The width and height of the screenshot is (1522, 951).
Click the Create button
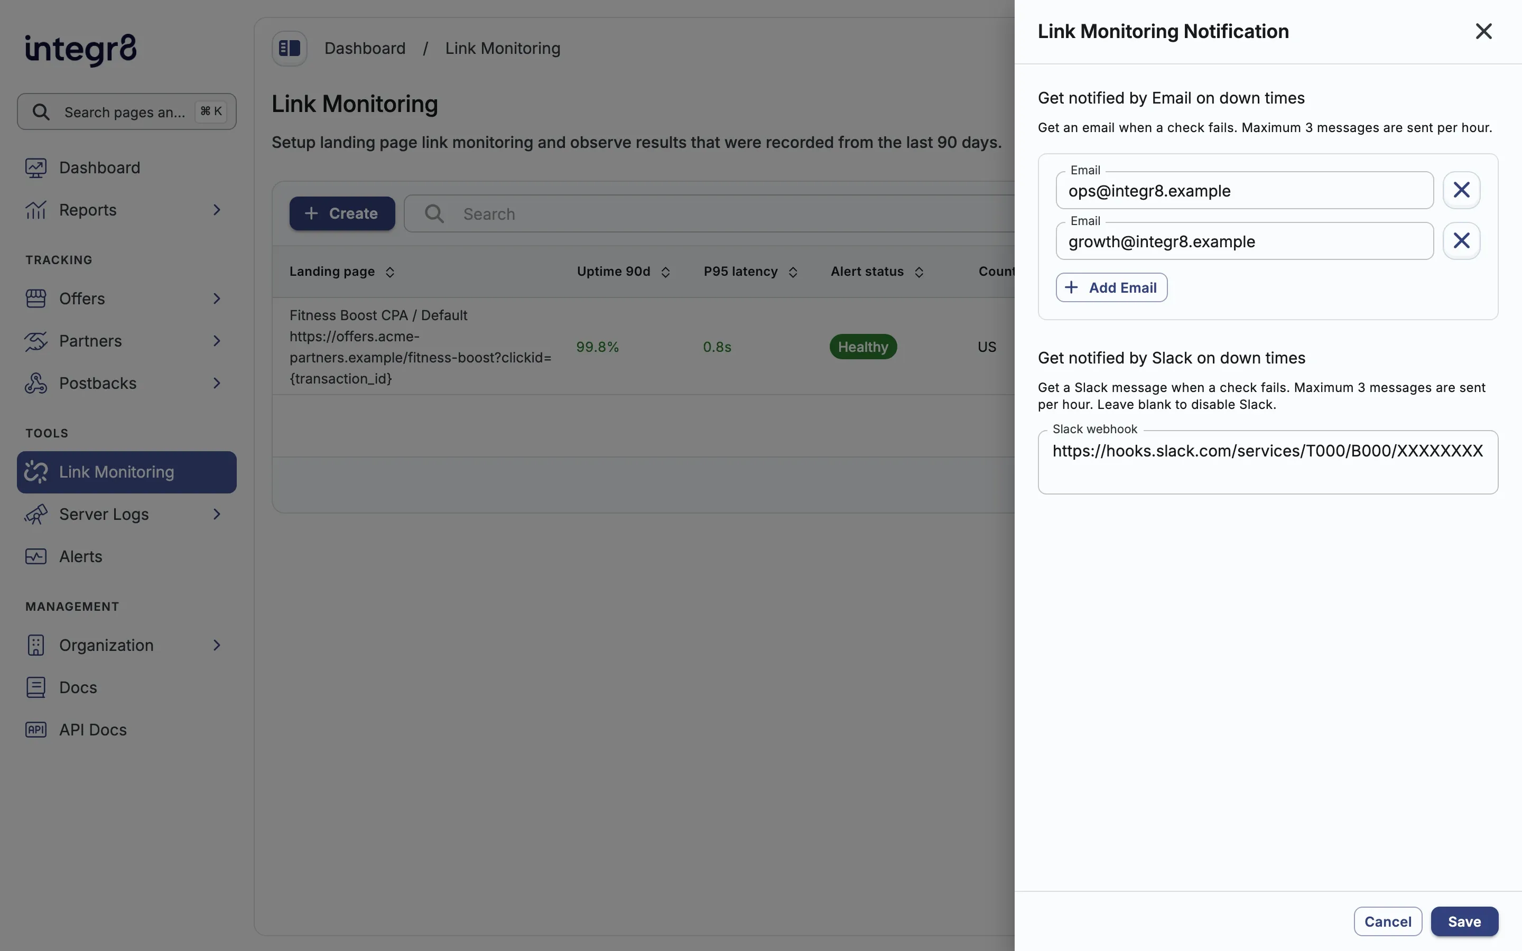tap(342, 214)
